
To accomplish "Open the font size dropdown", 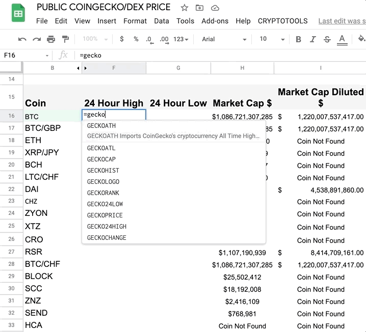I will click(272, 39).
